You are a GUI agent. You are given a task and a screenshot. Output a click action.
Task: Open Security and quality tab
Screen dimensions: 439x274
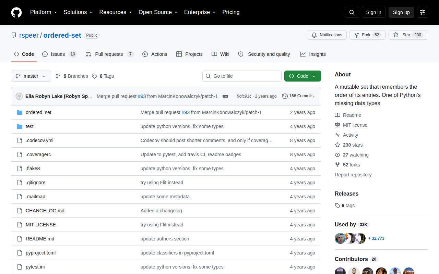click(264, 54)
